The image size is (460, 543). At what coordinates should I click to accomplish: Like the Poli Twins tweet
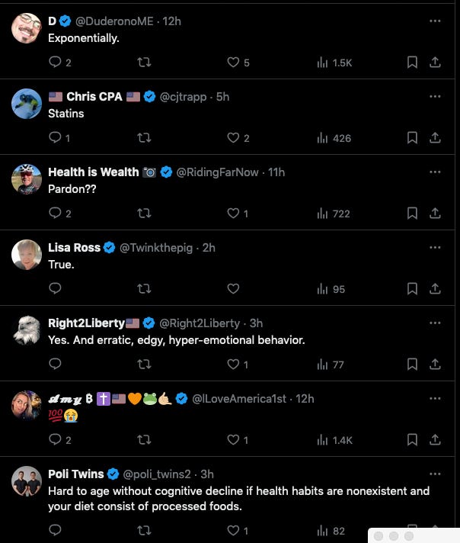(234, 530)
